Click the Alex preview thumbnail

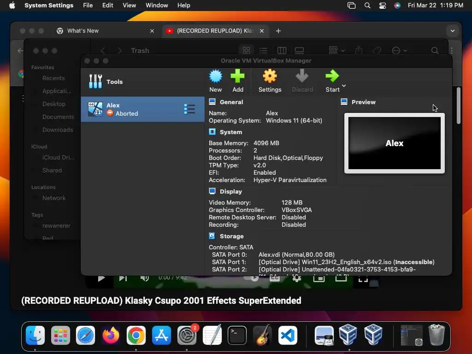(395, 143)
